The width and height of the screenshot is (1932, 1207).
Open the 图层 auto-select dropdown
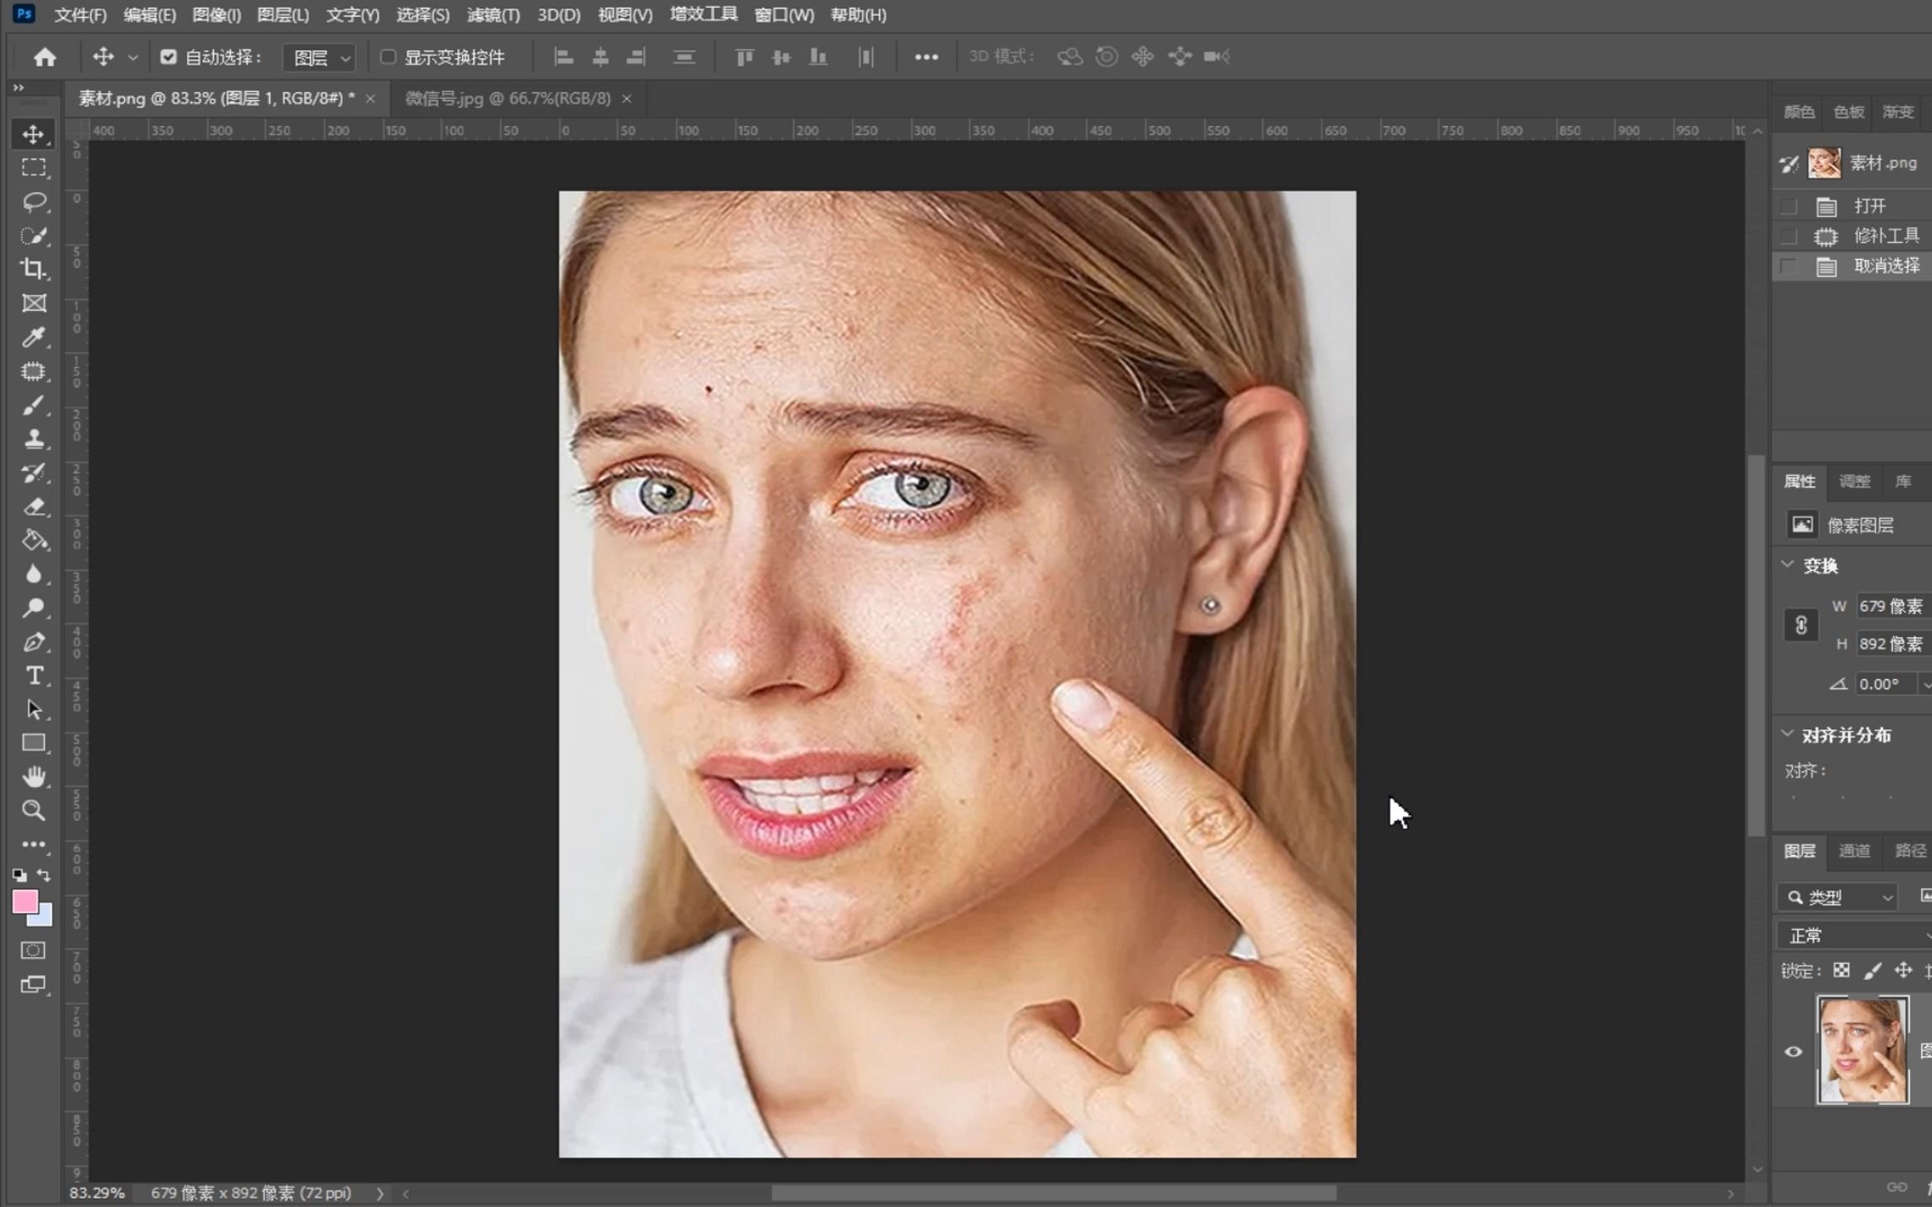coord(320,58)
